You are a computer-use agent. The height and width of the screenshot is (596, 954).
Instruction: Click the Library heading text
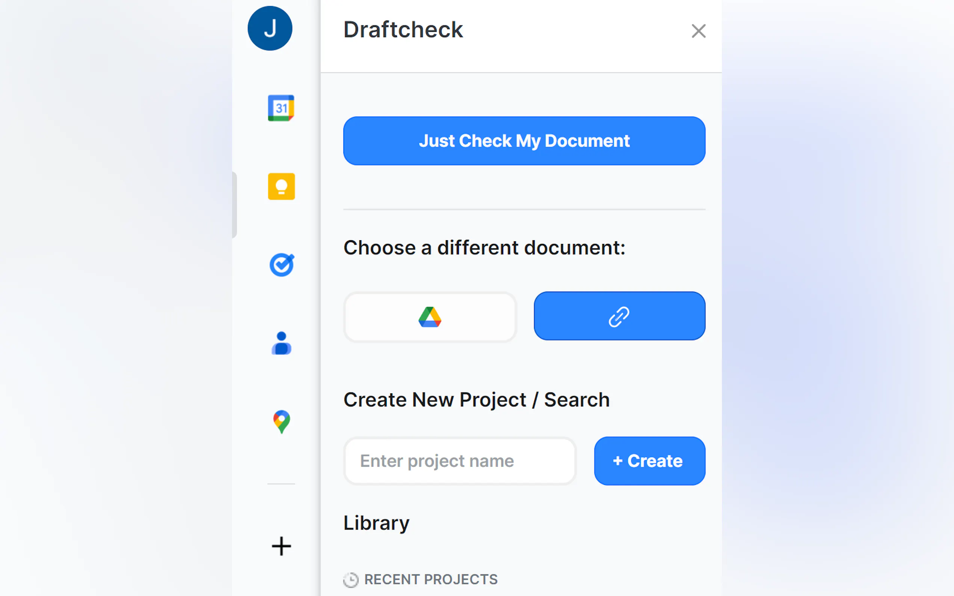(x=376, y=523)
